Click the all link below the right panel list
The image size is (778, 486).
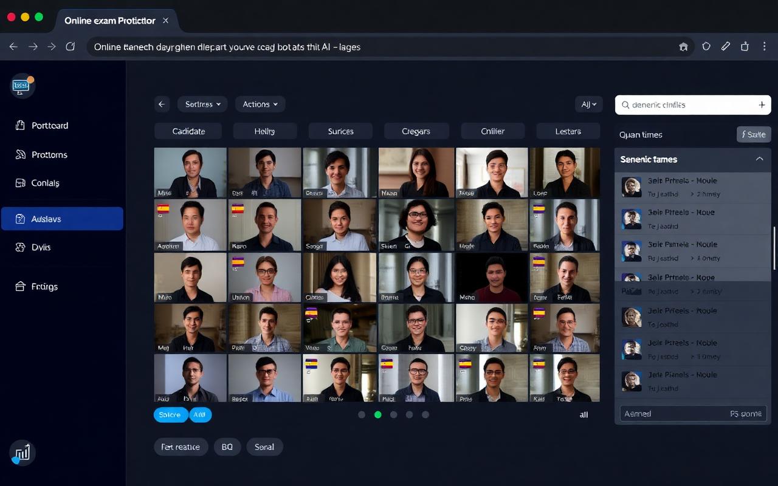point(583,414)
